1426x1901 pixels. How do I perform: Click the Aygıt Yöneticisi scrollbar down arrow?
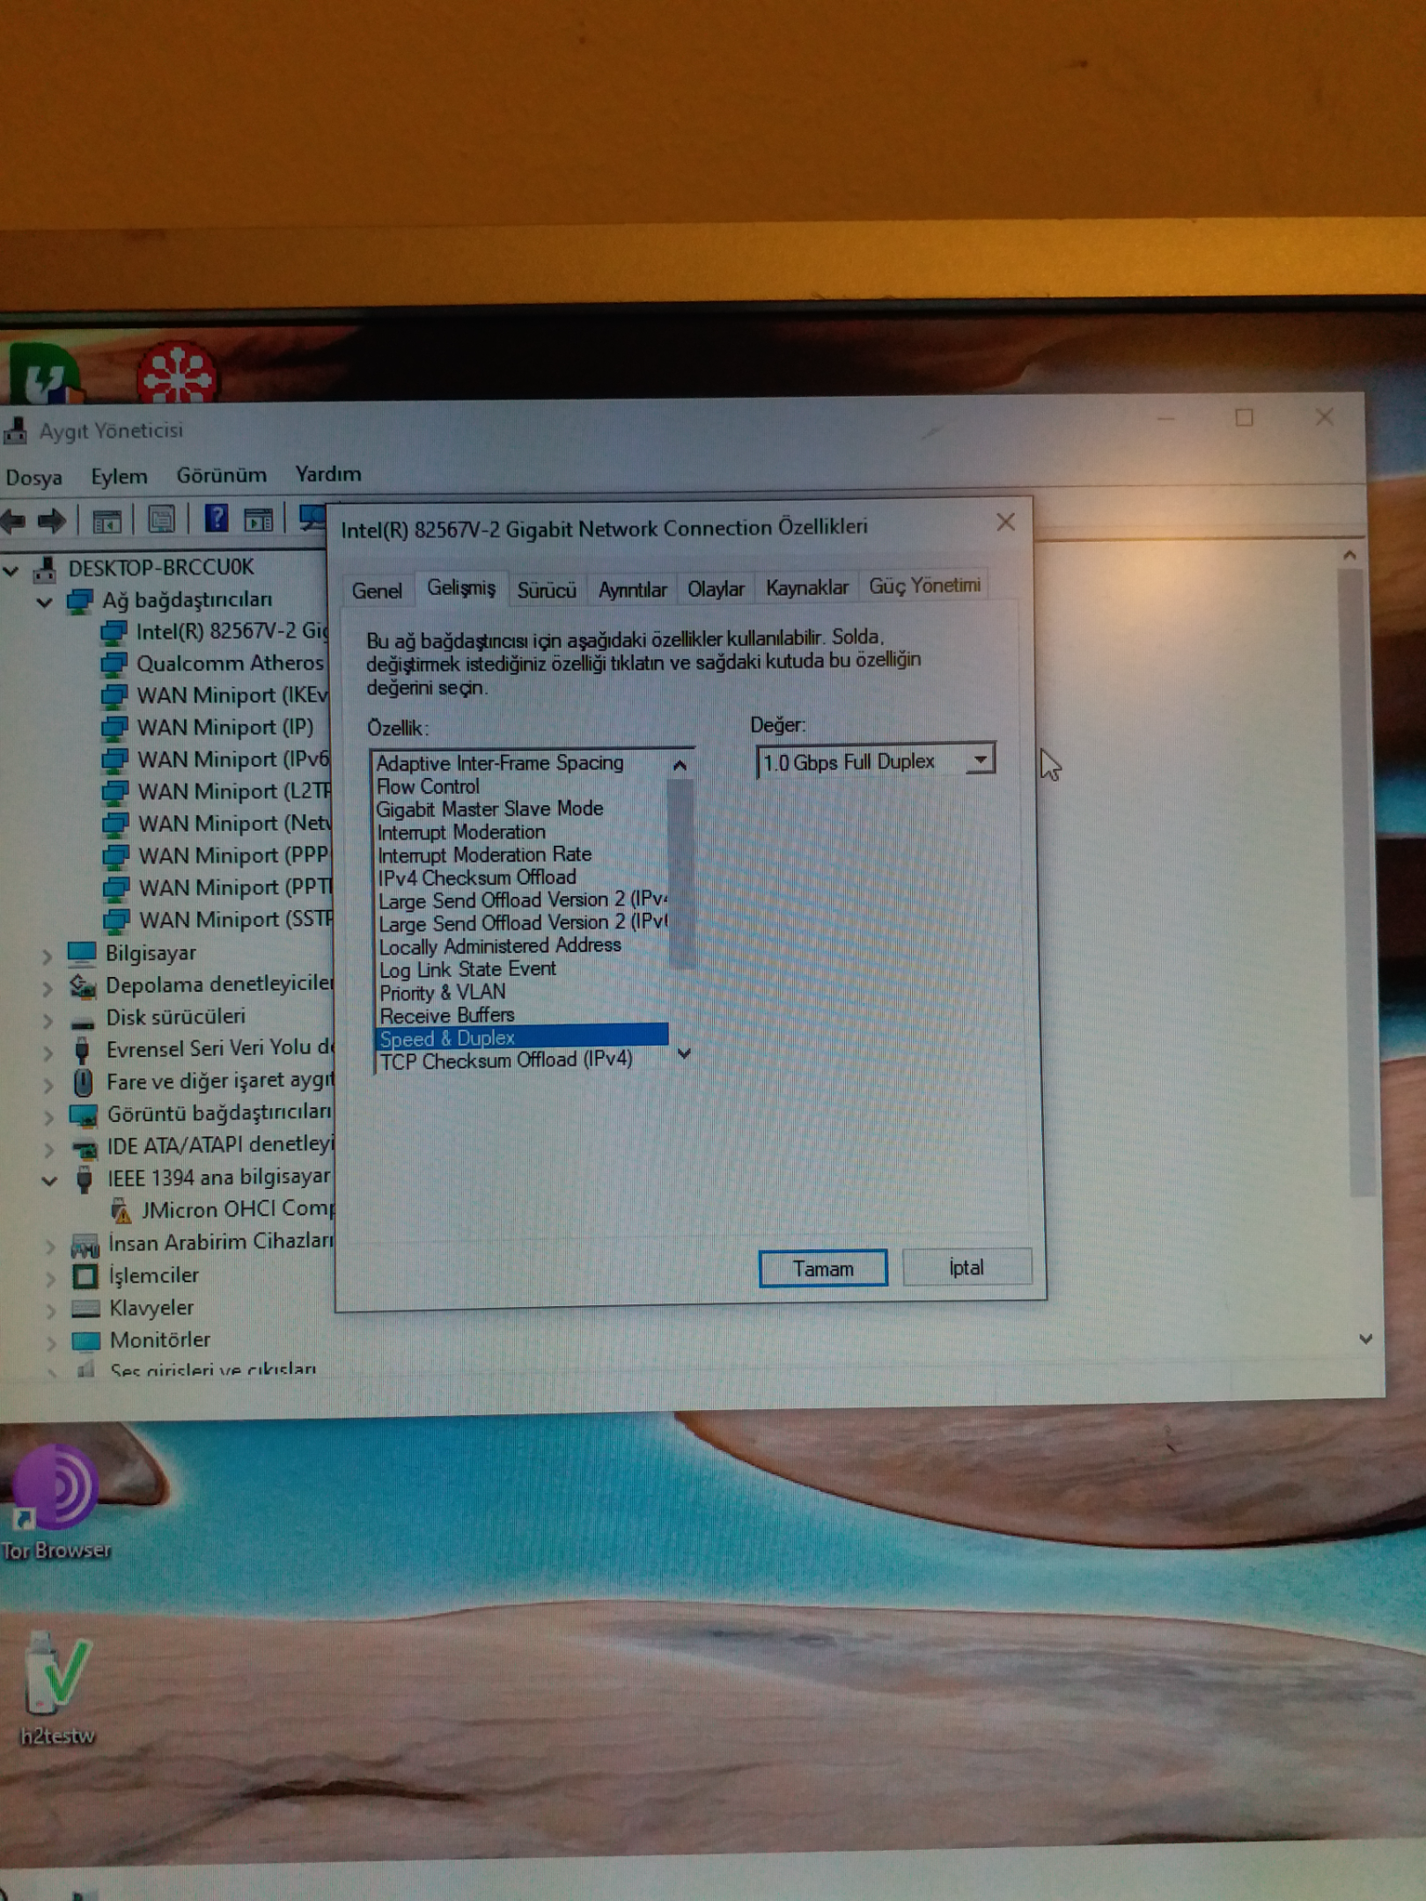point(1365,1339)
